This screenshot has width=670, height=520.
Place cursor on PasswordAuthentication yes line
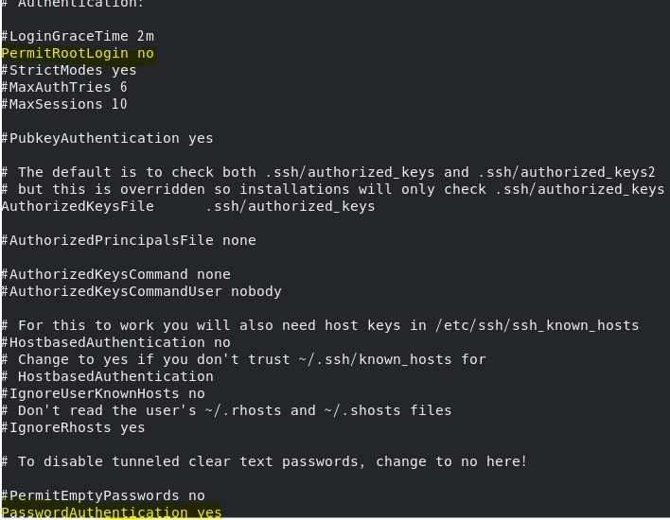(x=111, y=512)
